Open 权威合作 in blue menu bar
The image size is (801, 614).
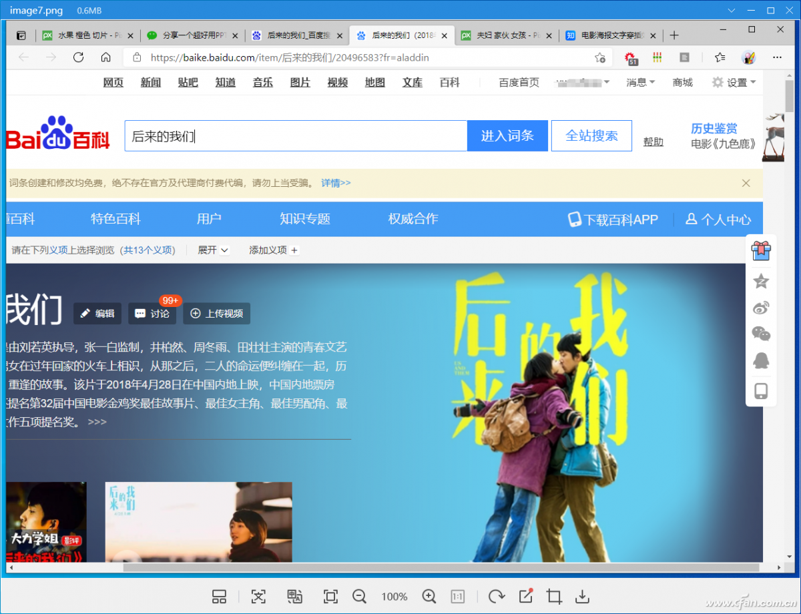click(413, 219)
